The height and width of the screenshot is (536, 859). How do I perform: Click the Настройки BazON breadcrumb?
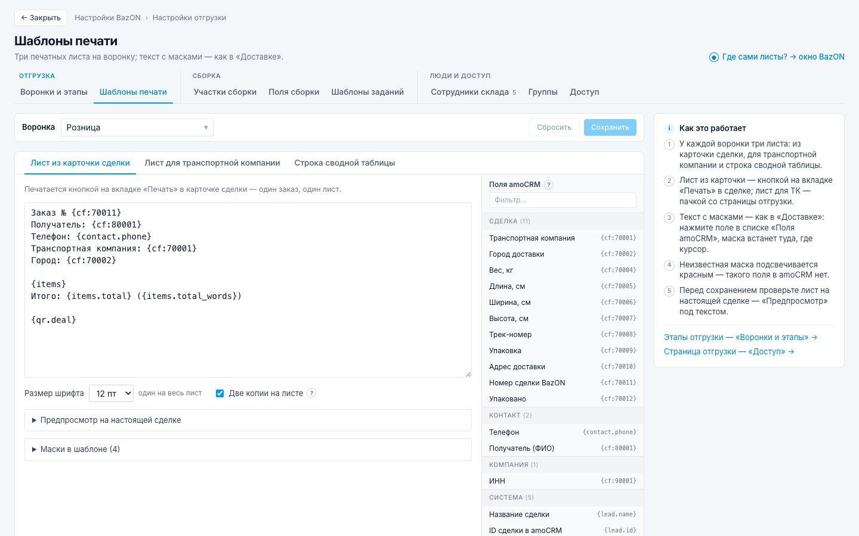tap(107, 18)
